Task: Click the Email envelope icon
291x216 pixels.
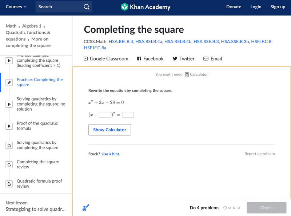Action: 206,58
